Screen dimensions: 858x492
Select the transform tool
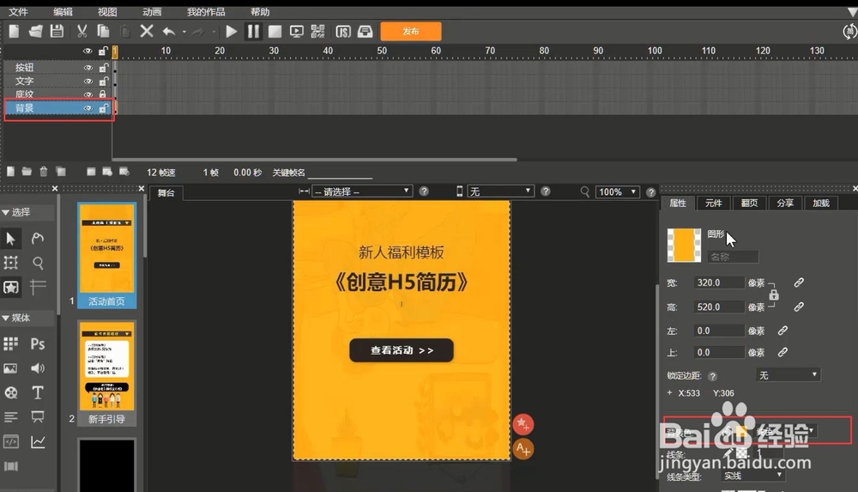[11, 263]
